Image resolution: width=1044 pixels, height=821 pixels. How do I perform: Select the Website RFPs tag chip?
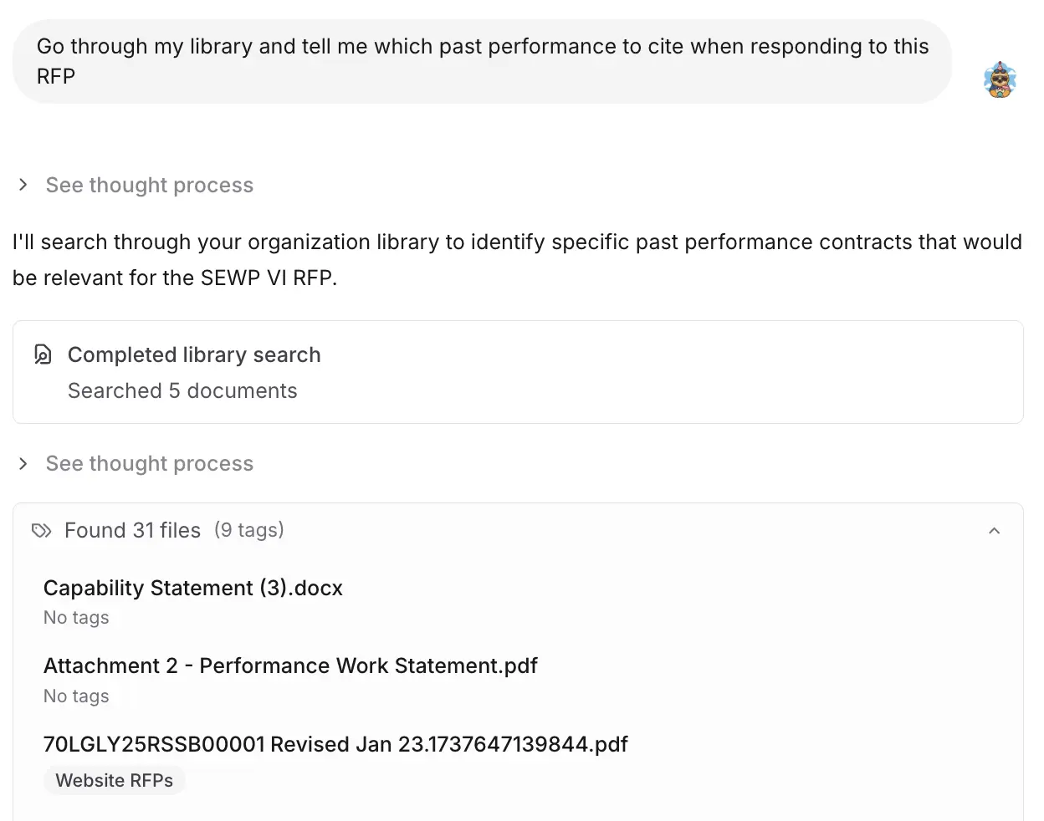pos(115,780)
